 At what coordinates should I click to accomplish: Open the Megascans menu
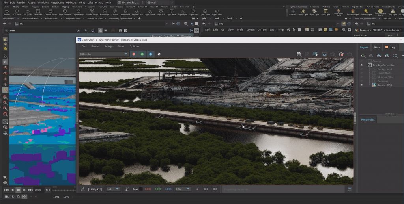[x=57, y=2]
